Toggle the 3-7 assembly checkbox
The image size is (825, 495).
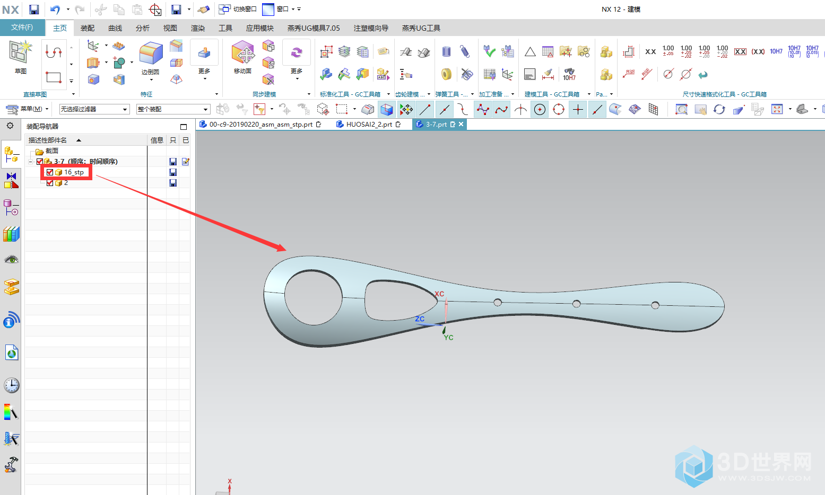coord(40,162)
